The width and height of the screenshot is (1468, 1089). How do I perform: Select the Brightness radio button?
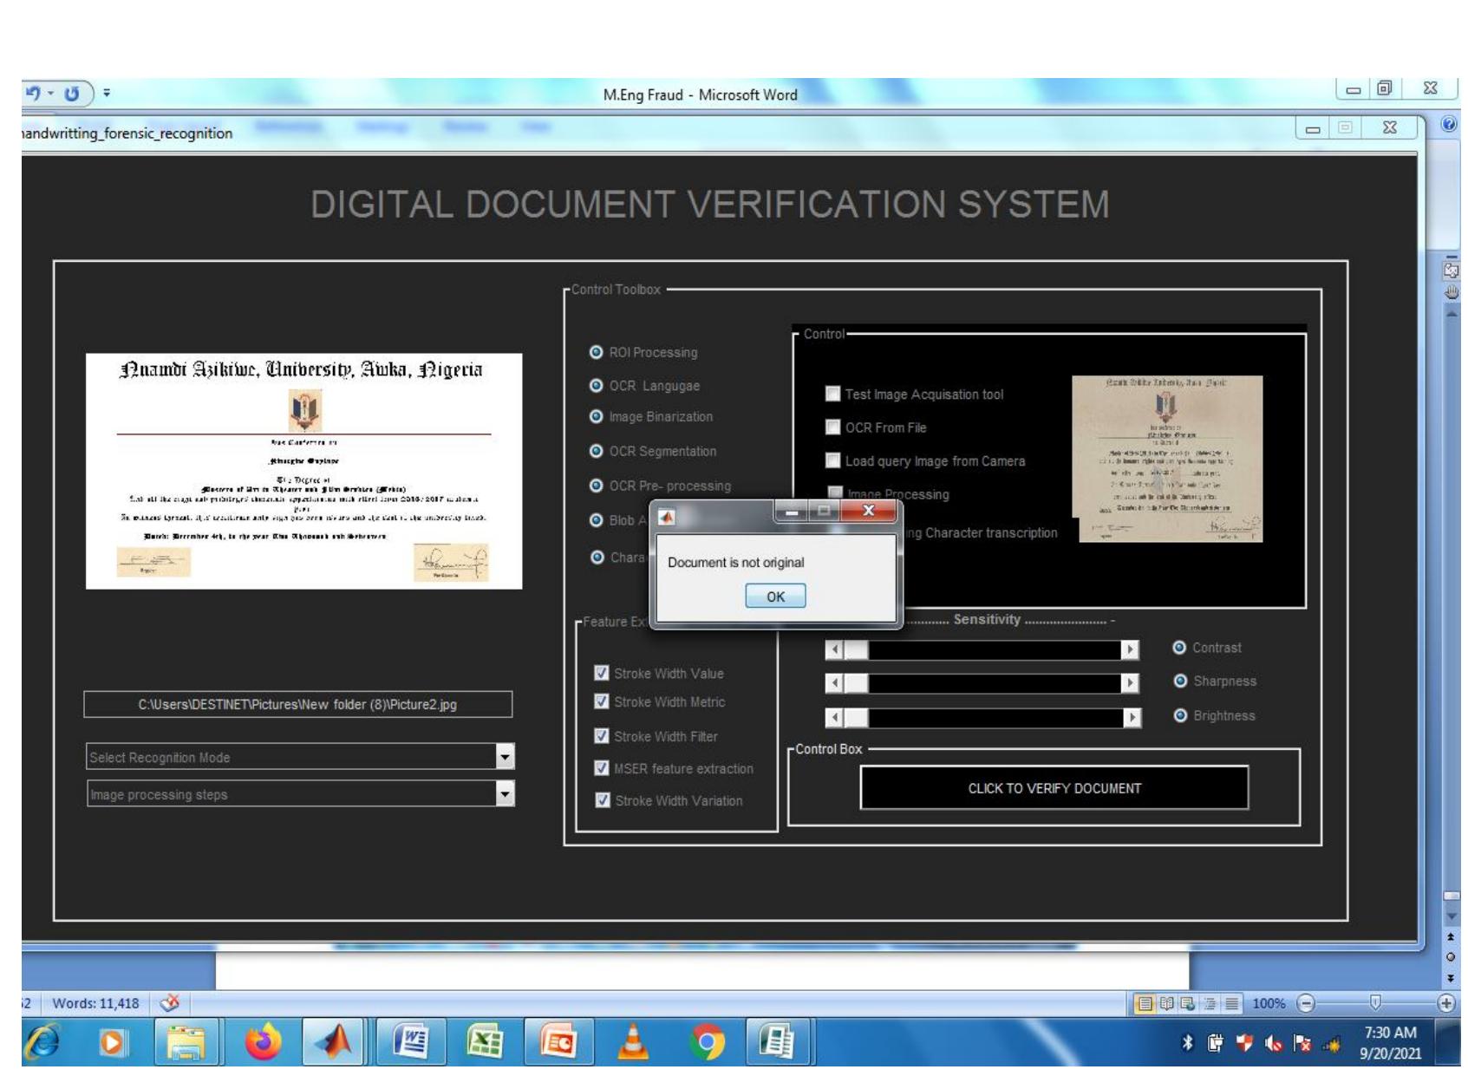coord(1180,715)
